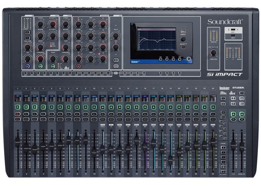Toggle the ON button for channel 24
The height and width of the screenshot is (186, 261).
(213, 106)
